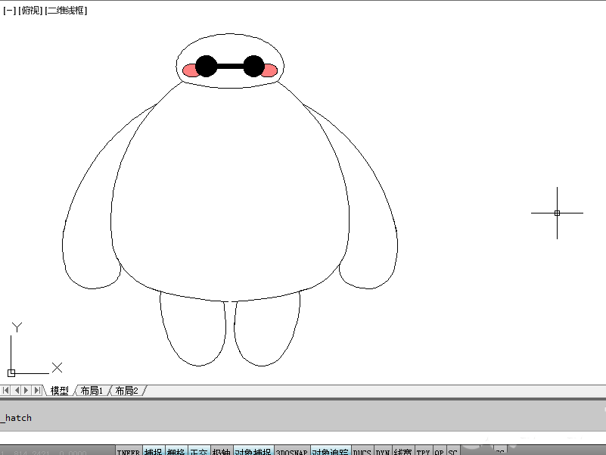Viewport: 606px width, 455px height.
Task: Toggle 对象追踪 object snap tracking
Action: click(331, 451)
